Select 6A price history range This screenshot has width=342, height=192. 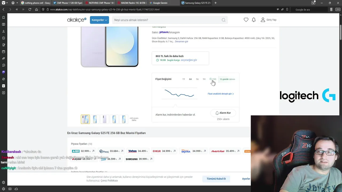pos(191,79)
